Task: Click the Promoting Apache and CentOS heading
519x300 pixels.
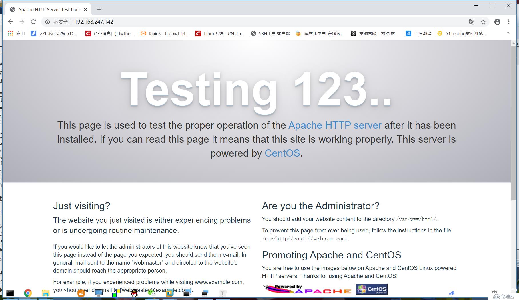Action: click(332, 255)
